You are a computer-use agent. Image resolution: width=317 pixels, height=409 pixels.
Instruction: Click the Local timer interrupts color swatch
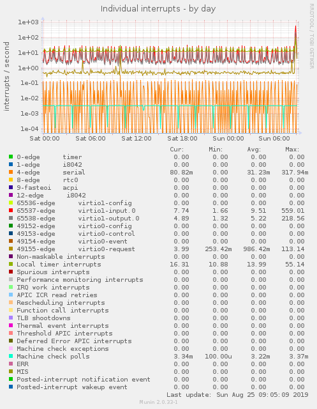11,264
